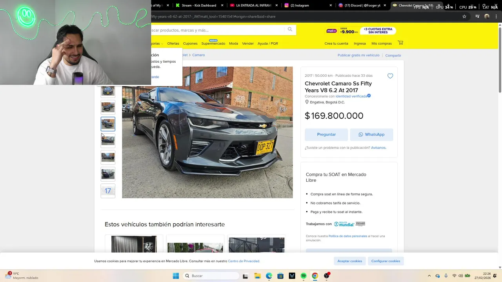Open the shopping cart icon

[400, 43]
